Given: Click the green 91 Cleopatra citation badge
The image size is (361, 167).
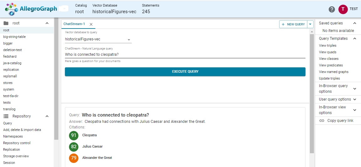Looking at the screenshot, I should pos(74,135).
